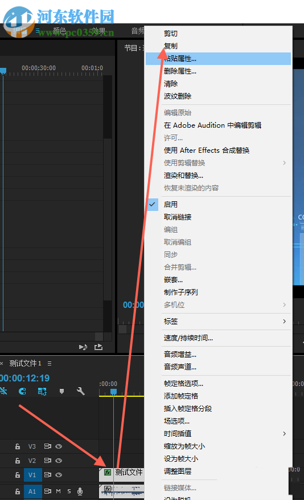304x500 pixels.
Task: Toggle sync lock for track V2
Action: [x=48, y=461]
